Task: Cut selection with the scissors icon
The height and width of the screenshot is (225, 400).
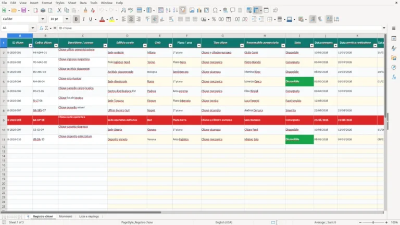Action: point(59,10)
